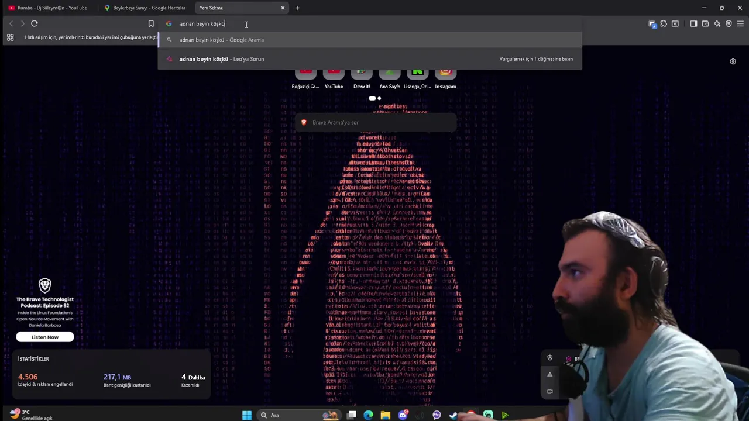Screen dimensions: 749x421
Task: Open the Draw It! shortcut tile
Action: click(362, 79)
